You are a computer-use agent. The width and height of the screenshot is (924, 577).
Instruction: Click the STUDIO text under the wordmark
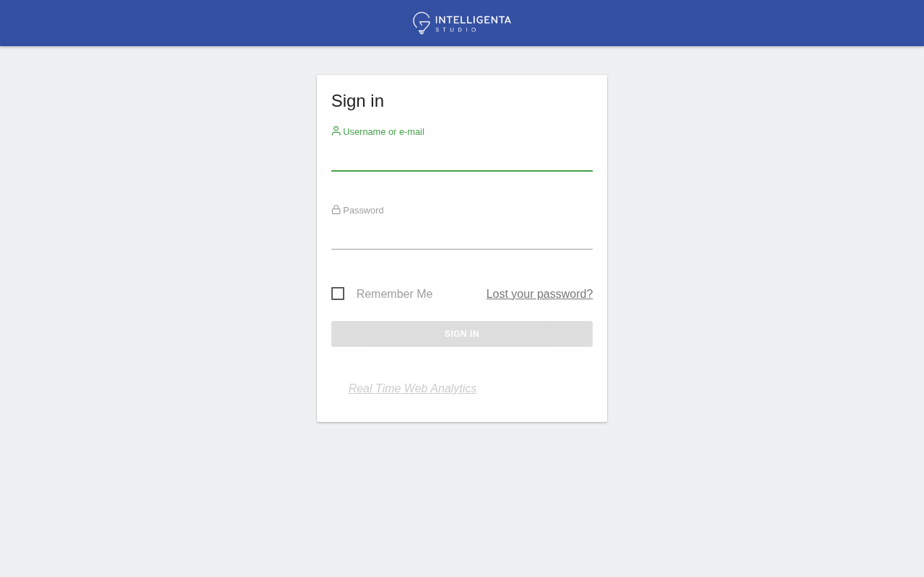(x=456, y=30)
